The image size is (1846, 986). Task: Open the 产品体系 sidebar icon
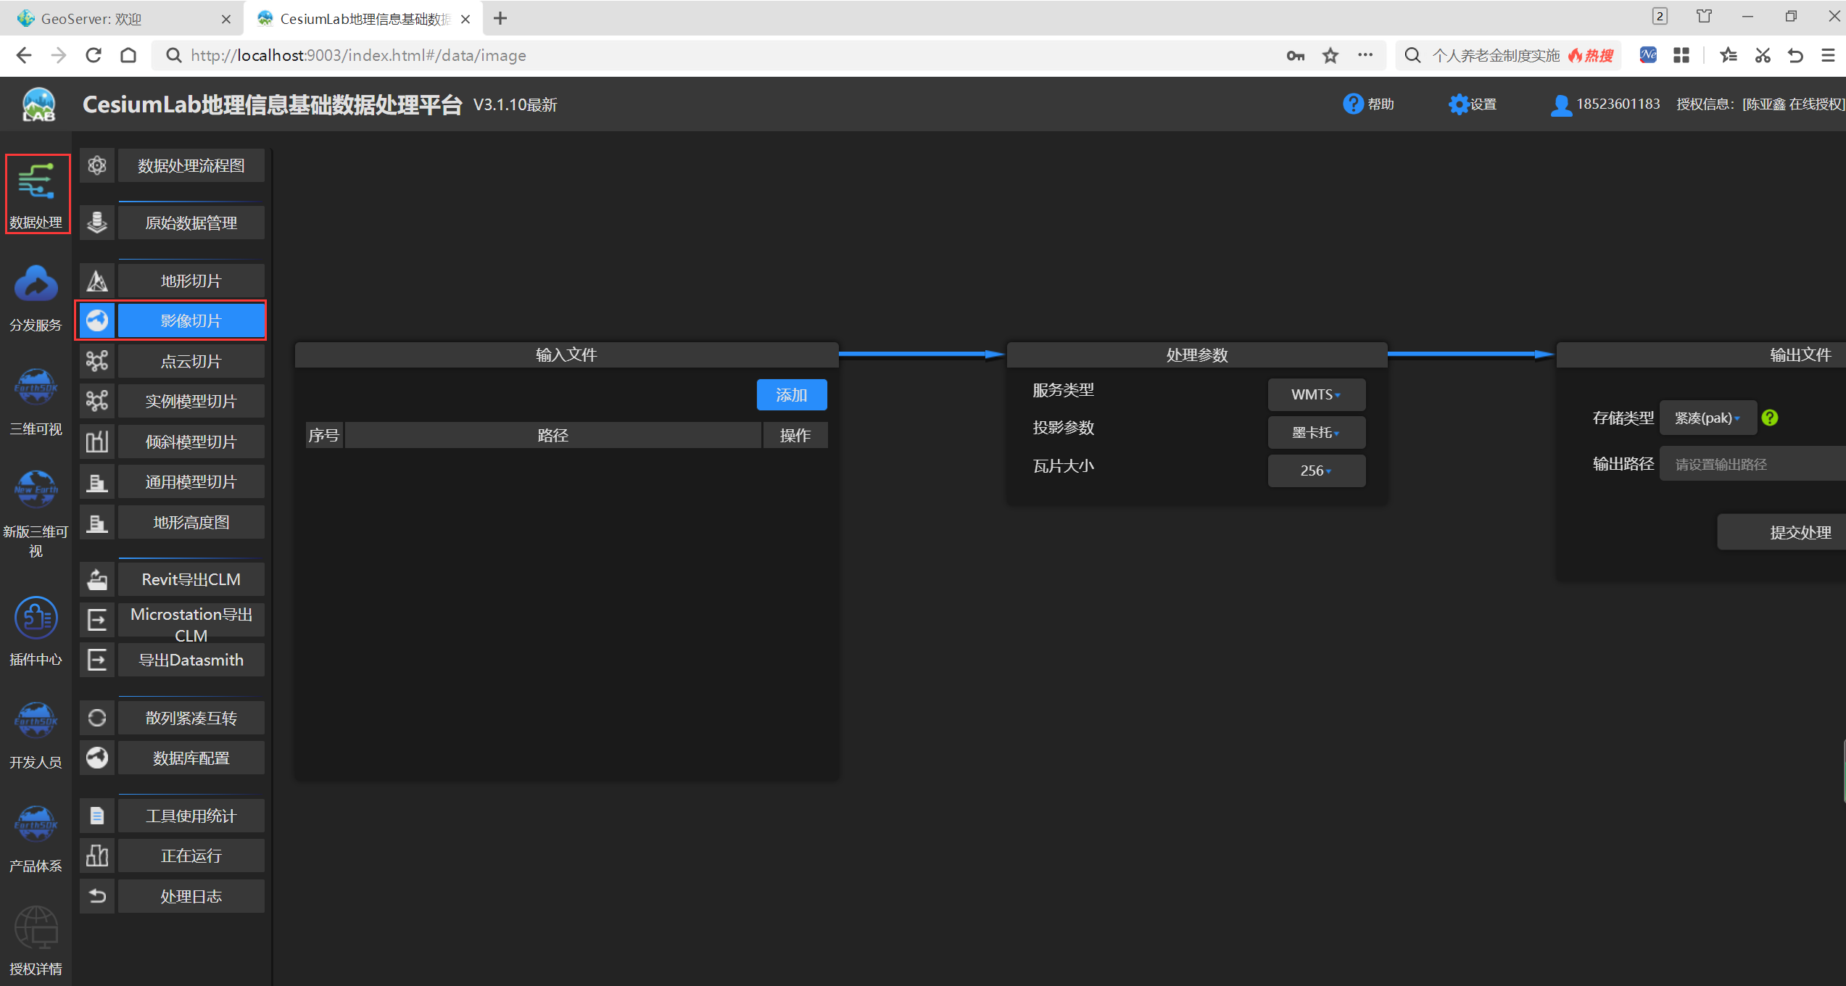pos(36,824)
